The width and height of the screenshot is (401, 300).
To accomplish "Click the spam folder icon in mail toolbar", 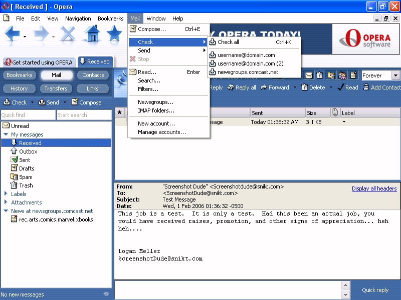I will click(331, 75).
